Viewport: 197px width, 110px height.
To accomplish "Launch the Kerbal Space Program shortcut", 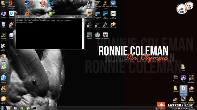I will (105, 4).
